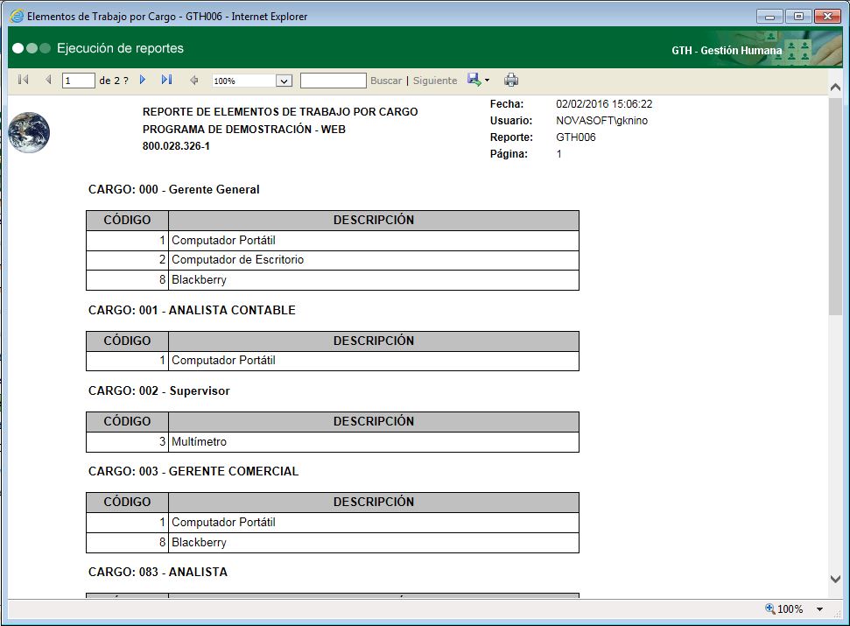850x626 pixels.
Task: Jump to the last page of the report
Action: click(165, 80)
